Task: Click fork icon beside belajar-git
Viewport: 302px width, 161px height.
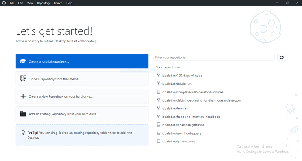Action: pos(158,83)
